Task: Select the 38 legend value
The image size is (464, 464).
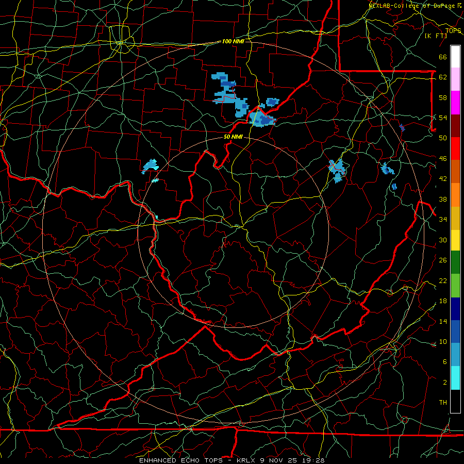Action: click(x=443, y=199)
